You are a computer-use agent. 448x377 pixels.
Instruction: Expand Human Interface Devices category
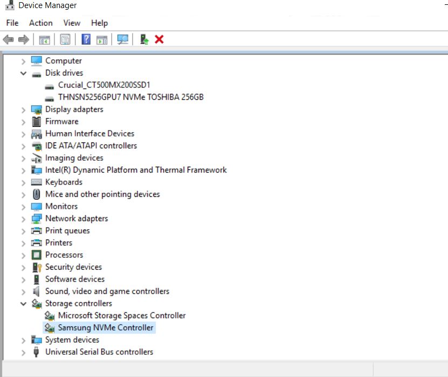pos(23,134)
